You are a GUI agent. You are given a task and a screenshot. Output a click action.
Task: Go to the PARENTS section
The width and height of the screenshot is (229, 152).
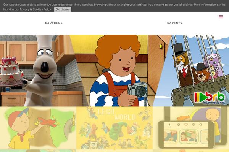coord(174,23)
